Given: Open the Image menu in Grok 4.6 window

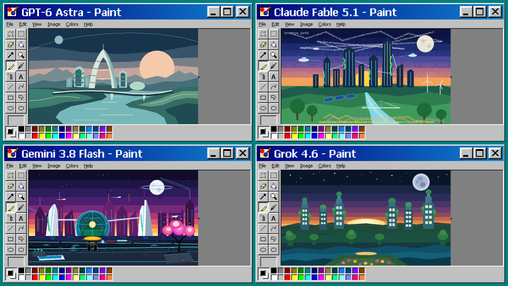Looking at the screenshot, I should [306, 166].
